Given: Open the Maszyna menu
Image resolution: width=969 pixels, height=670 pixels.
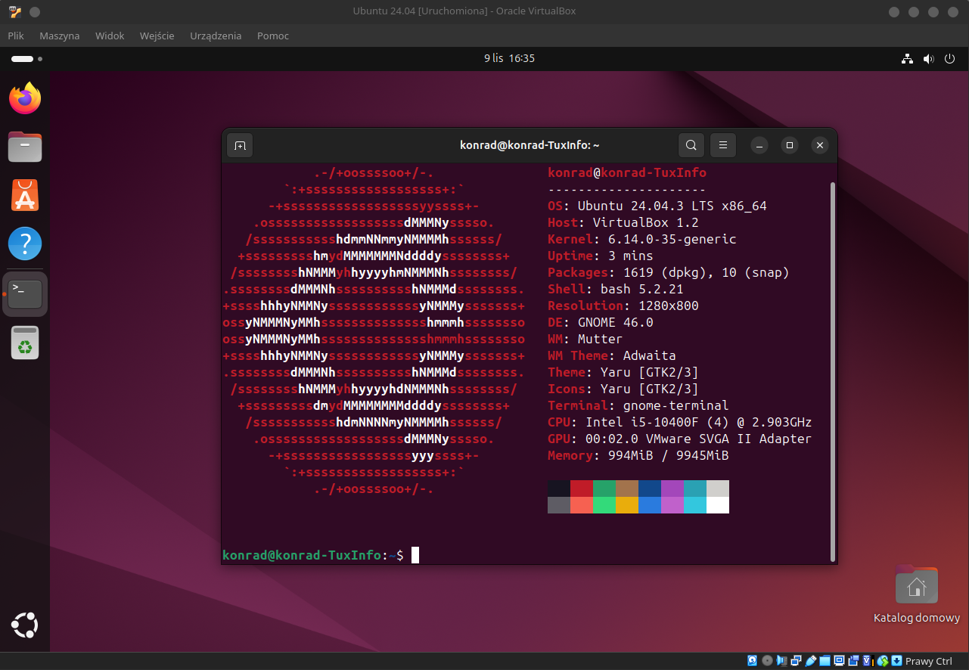Looking at the screenshot, I should (60, 36).
